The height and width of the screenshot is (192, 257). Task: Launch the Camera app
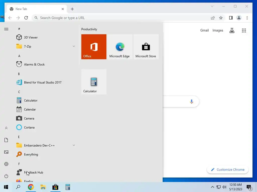point(46,118)
